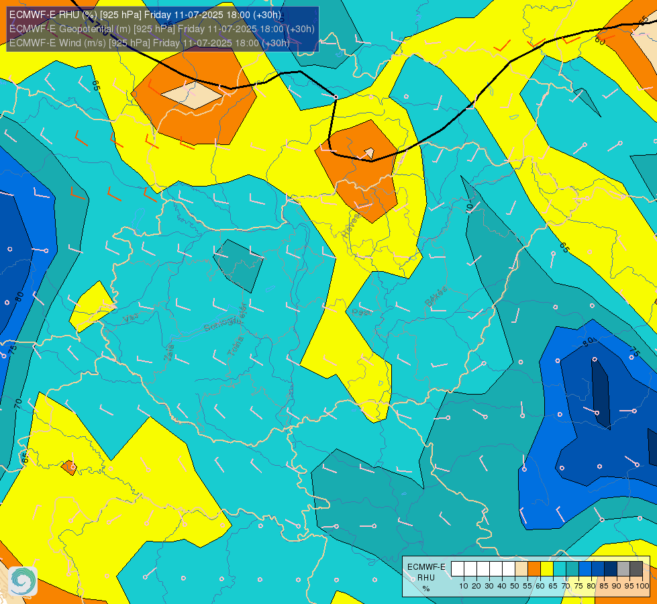Select the light cyan 65–70% legend swatch
Viewport: 657px width, 604px height.
(560, 569)
